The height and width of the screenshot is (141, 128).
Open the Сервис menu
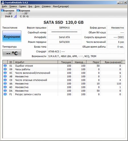pyautogui.click(x=22, y=6)
